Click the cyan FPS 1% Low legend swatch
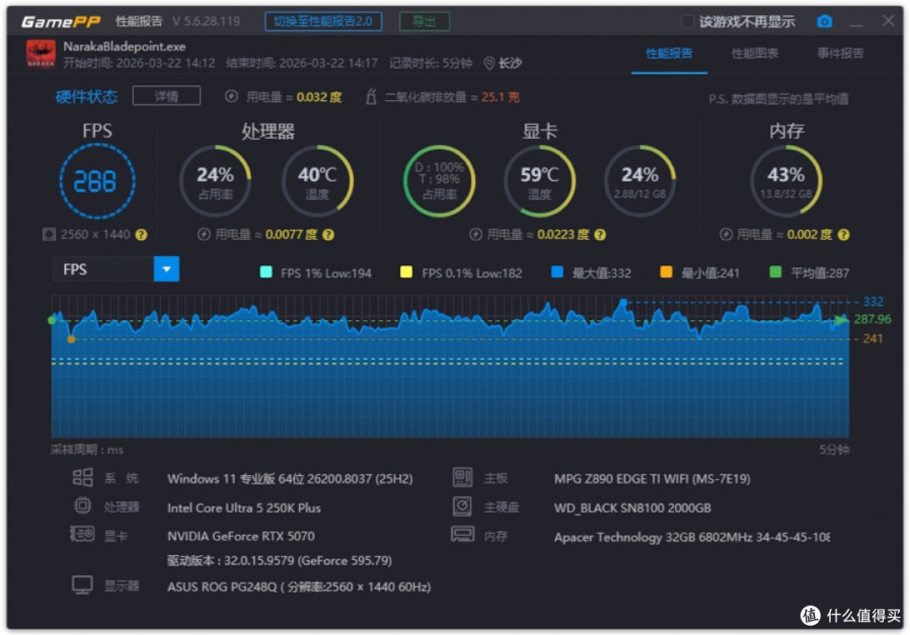The height and width of the screenshot is (635, 910). coord(265,272)
